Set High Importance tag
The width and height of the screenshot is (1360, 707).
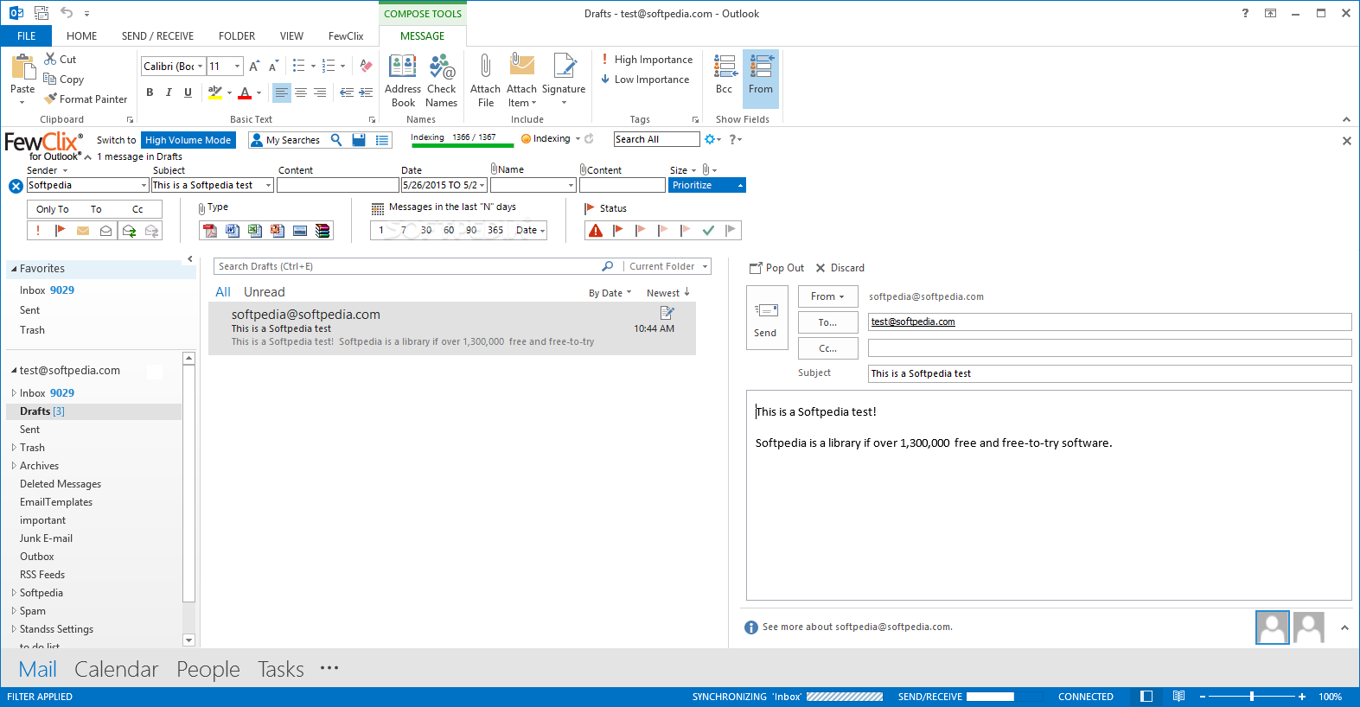point(647,60)
